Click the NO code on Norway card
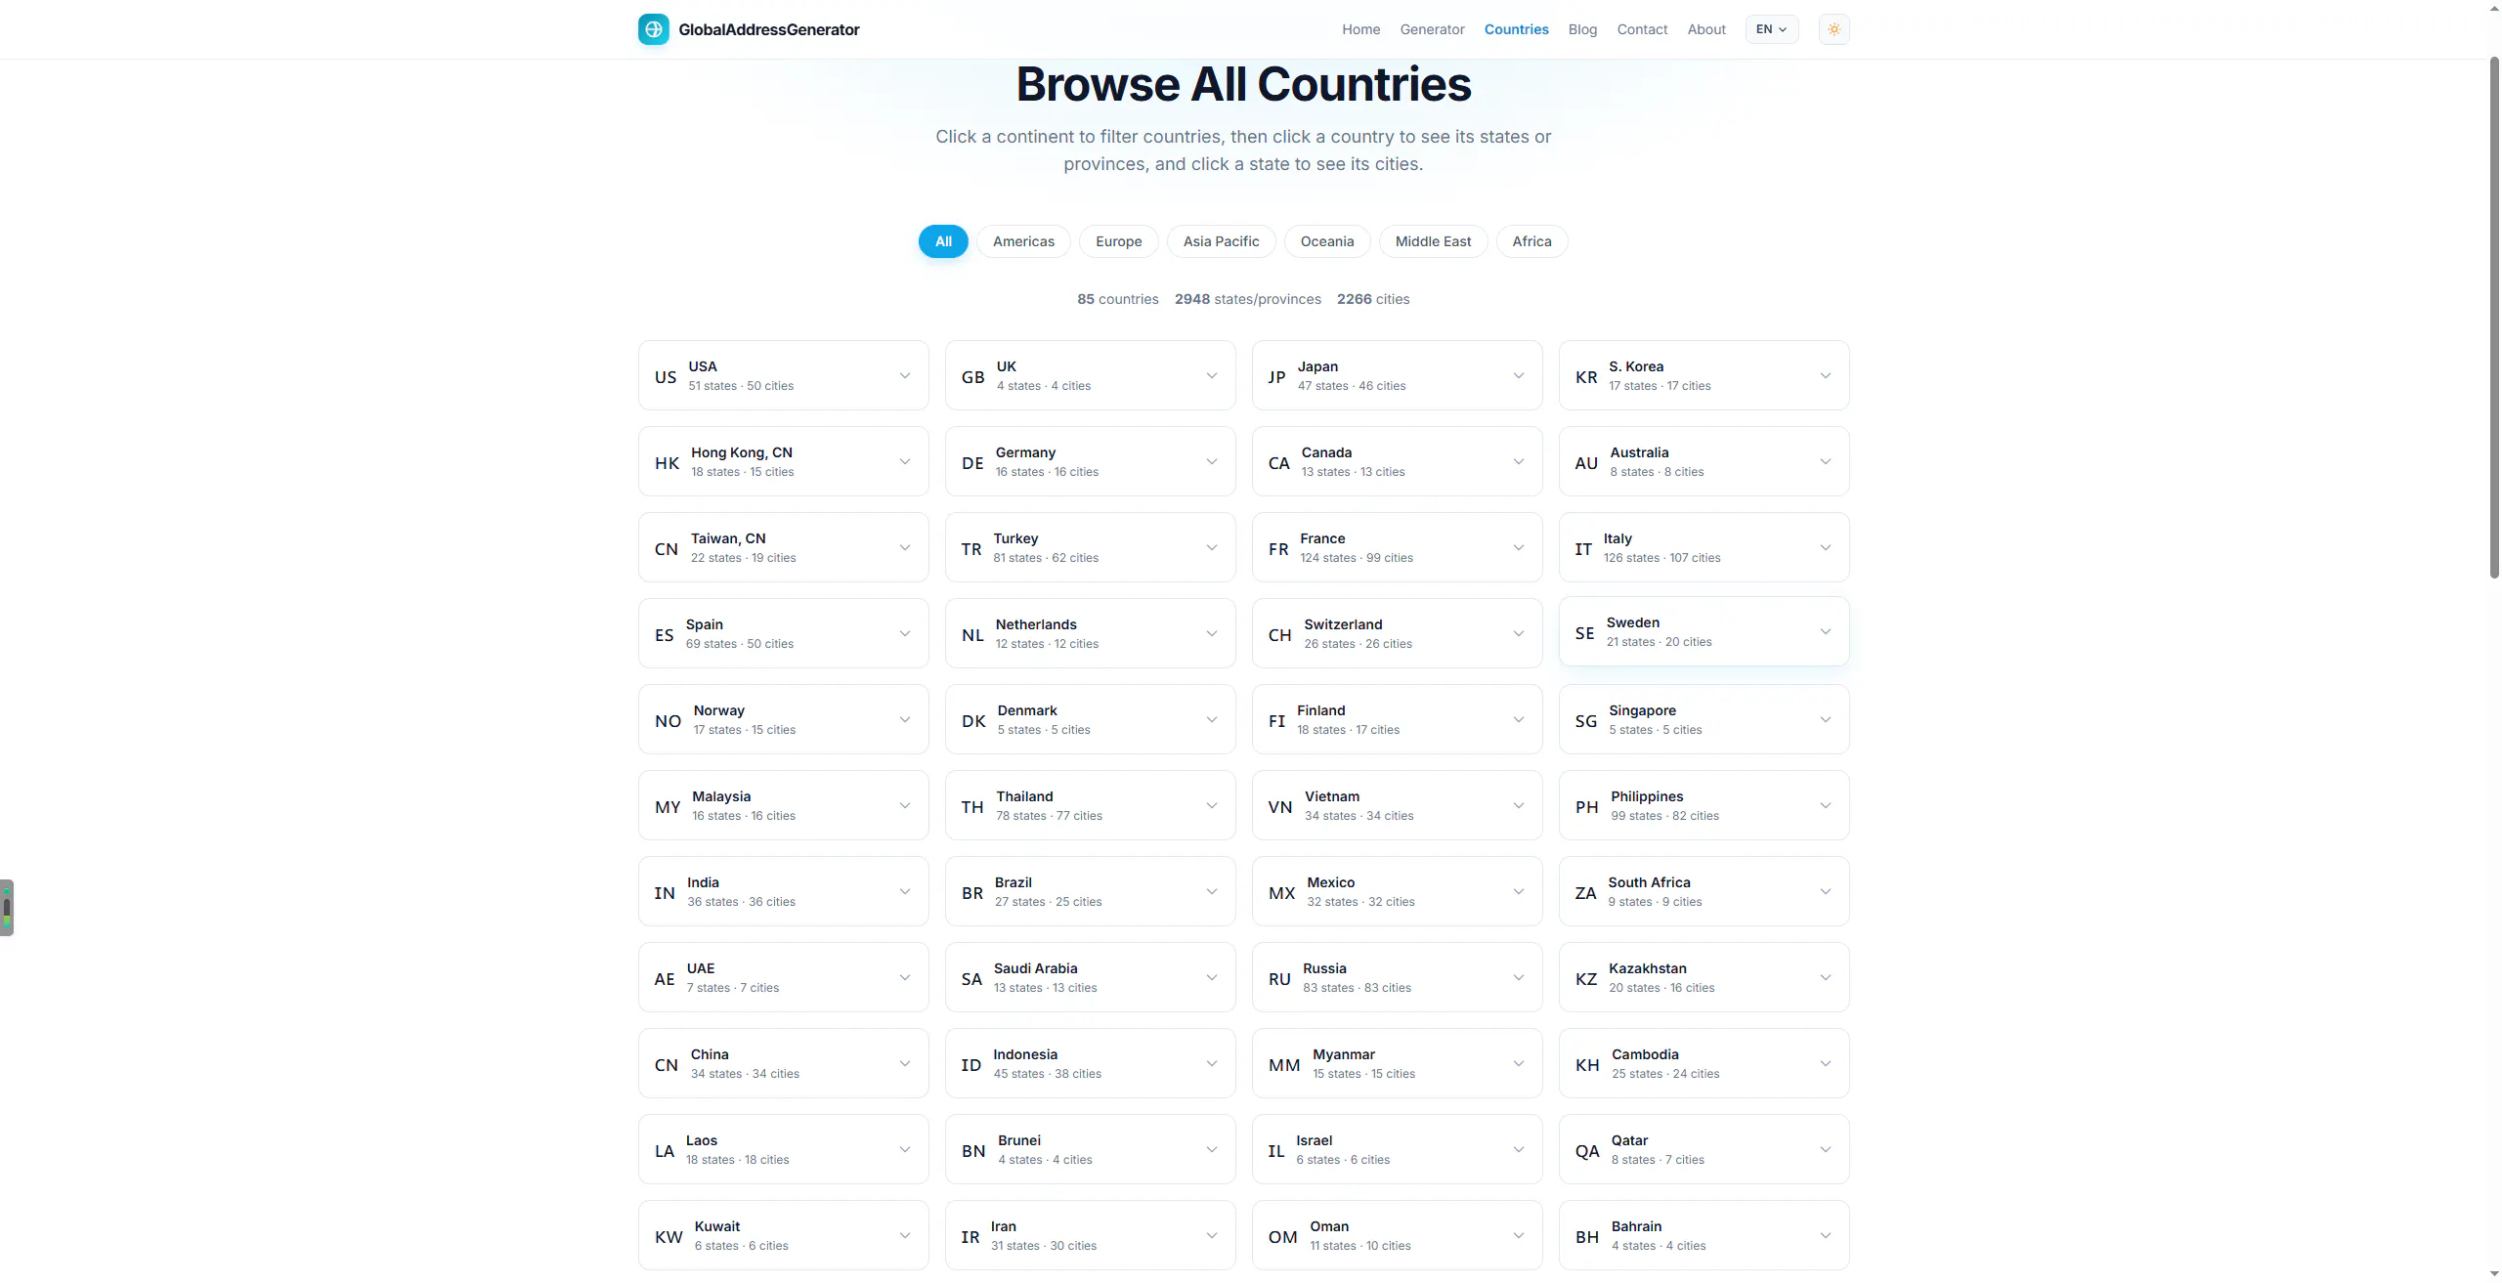Viewport: 2502px width, 1283px height. [x=669, y=721]
